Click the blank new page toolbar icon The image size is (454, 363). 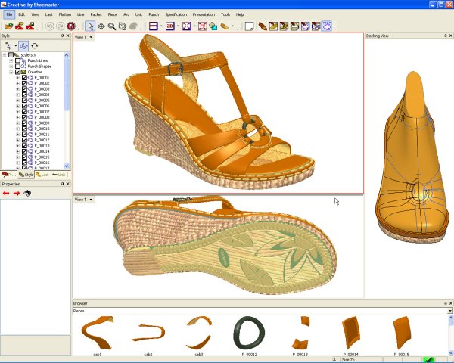pos(249,26)
